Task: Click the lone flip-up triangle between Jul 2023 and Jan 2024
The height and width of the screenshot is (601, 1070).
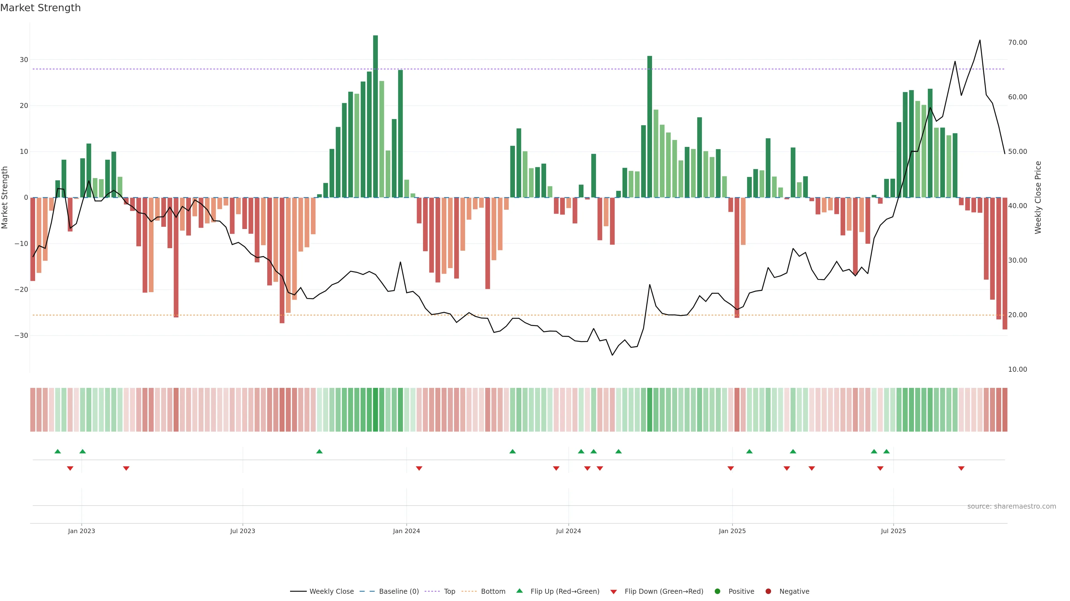Action: click(x=319, y=451)
